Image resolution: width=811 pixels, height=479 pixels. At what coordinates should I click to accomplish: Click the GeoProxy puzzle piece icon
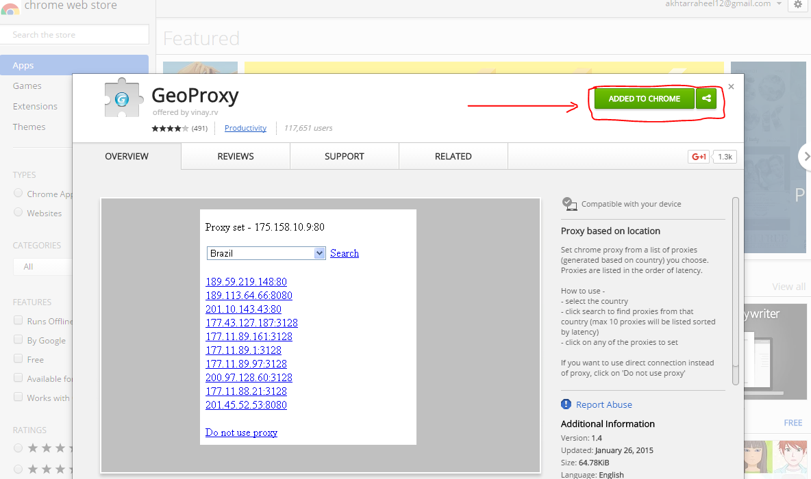[123, 97]
